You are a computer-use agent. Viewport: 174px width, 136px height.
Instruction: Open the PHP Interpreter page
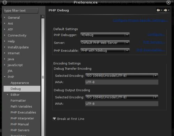[x=22, y=118]
